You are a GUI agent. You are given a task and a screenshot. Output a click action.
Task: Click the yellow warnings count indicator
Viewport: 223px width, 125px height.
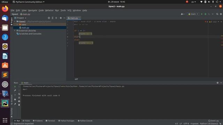point(210,22)
